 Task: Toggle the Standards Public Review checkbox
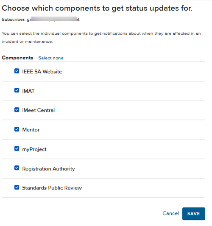pyautogui.click(x=17, y=187)
